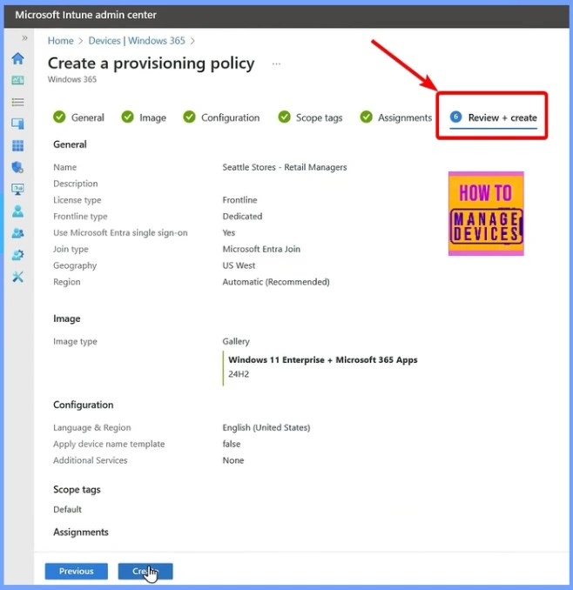
Task: Open the Apps grid icon
Action: (x=17, y=145)
